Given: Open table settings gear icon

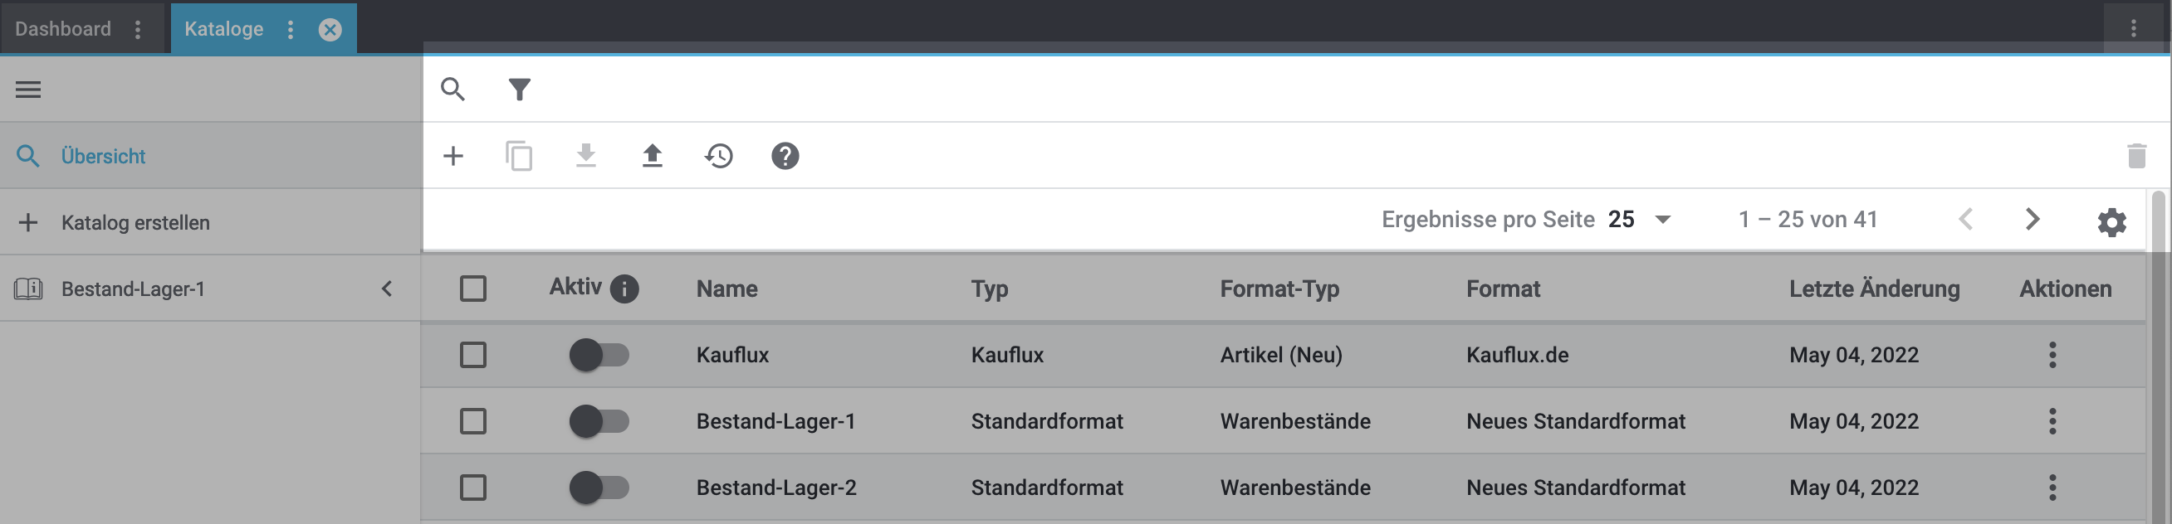Looking at the screenshot, I should pyautogui.click(x=2111, y=222).
